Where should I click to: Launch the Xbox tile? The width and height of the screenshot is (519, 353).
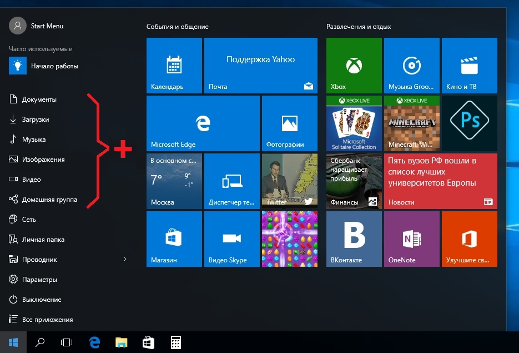(354, 65)
